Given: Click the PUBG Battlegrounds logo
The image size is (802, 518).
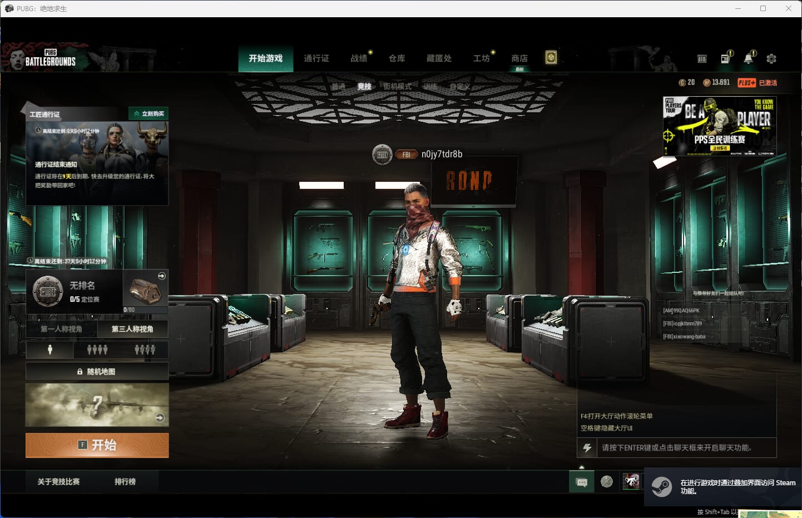Looking at the screenshot, I should 43,58.
